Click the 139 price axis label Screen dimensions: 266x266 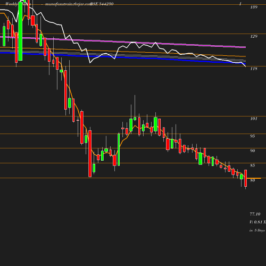click(254, 7)
